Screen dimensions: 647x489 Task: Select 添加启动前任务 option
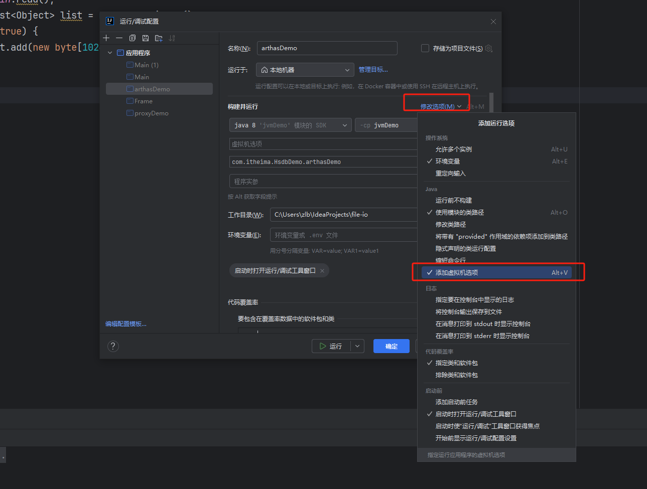tap(496, 402)
